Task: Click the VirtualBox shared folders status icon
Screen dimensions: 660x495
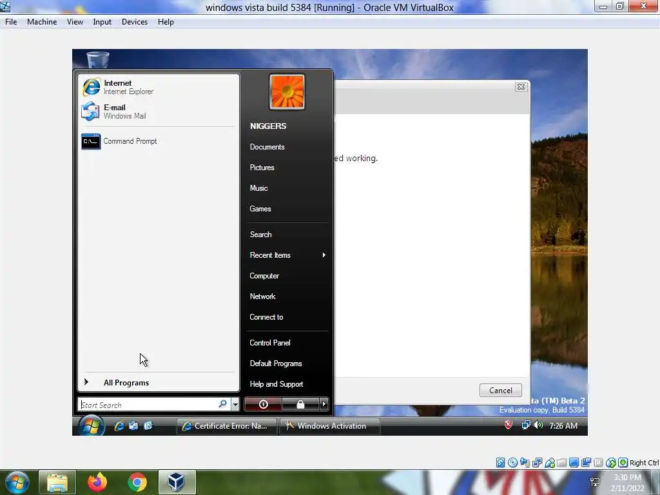Action: [561, 463]
